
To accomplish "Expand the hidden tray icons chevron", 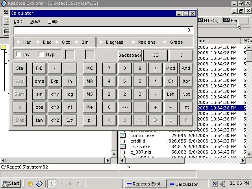I will pyautogui.click(x=215, y=183).
